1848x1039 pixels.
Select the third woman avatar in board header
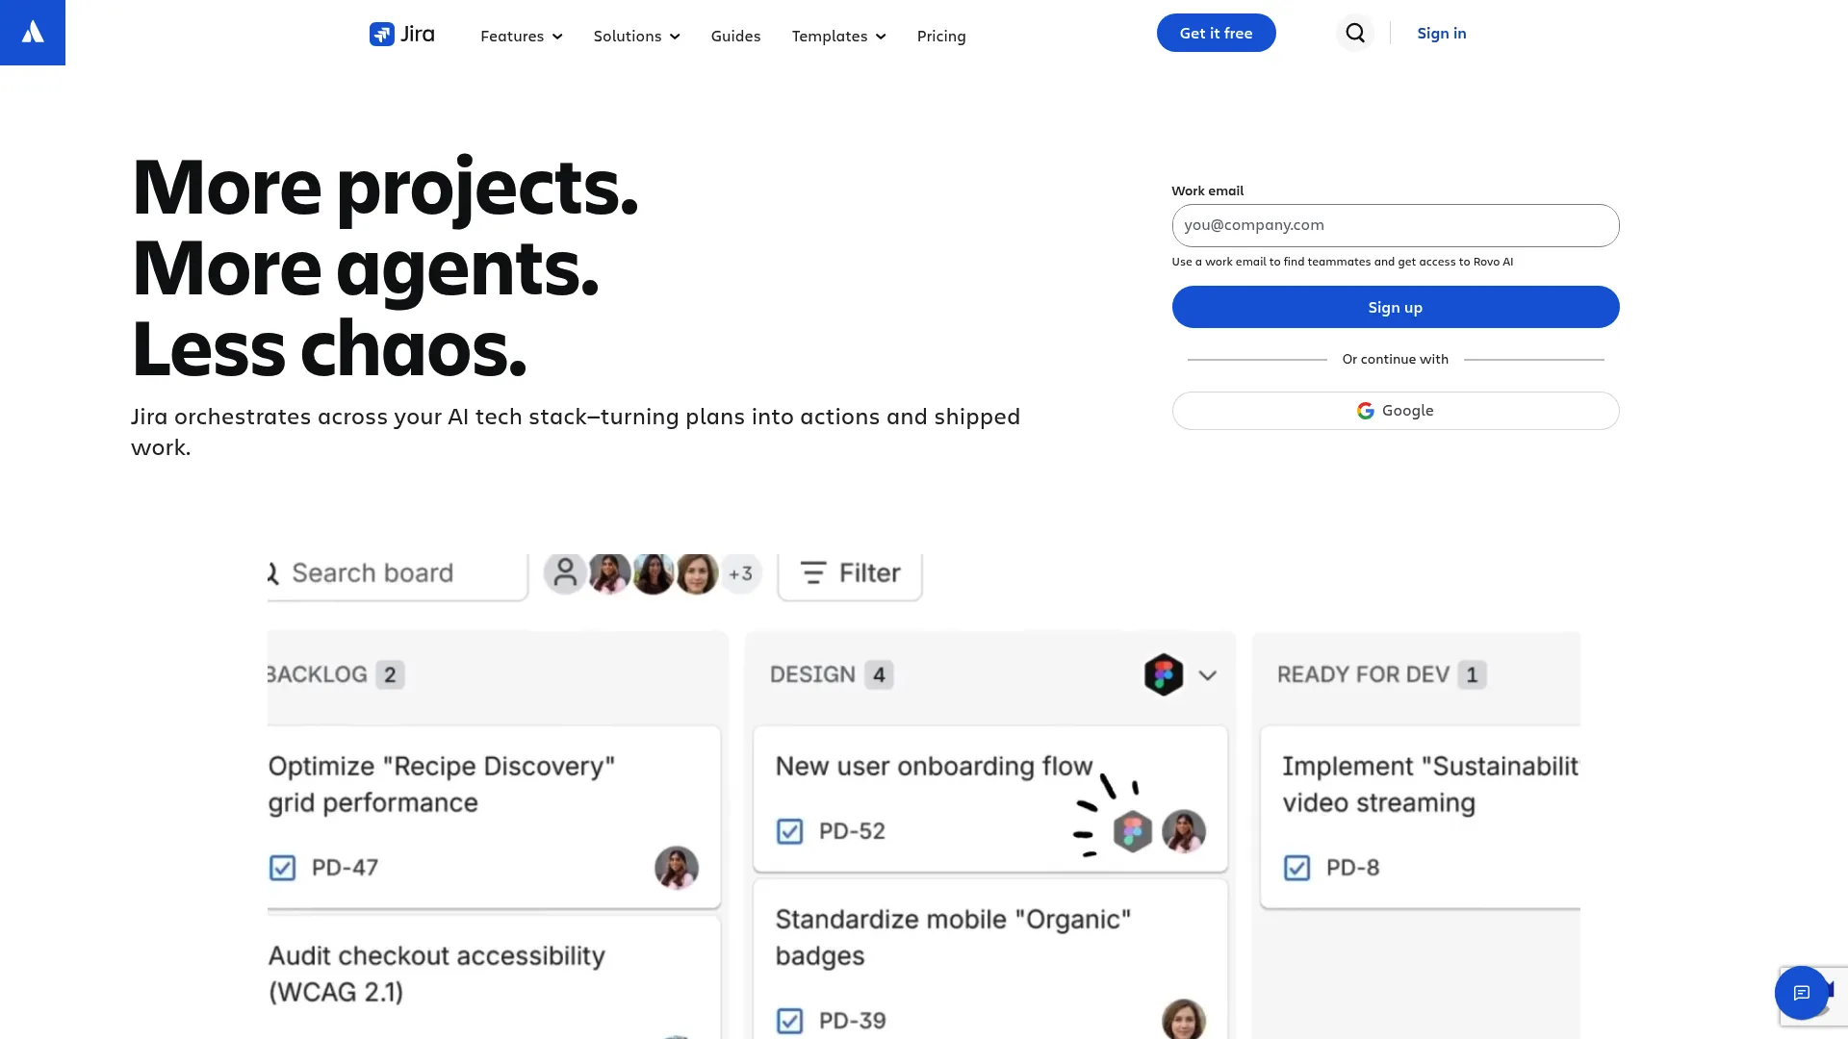point(698,573)
